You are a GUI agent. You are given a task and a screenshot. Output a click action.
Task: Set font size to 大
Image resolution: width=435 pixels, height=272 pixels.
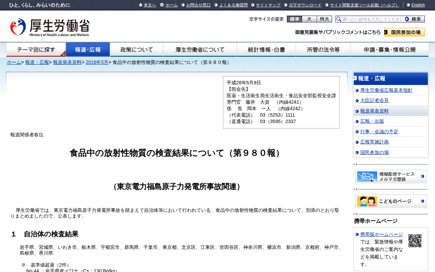point(309,19)
